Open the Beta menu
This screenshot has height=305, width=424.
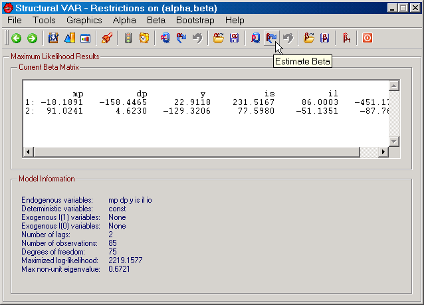[x=156, y=21]
